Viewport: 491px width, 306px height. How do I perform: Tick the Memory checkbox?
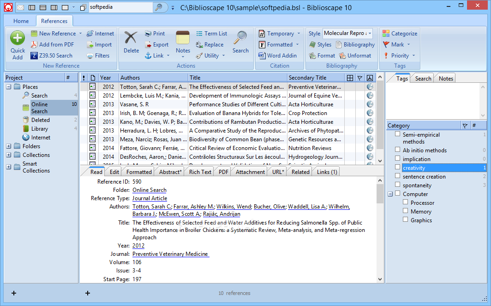click(x=406, y=211)
